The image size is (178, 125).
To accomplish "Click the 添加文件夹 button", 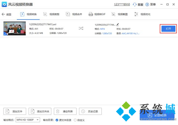I will (x=40, y=111).
